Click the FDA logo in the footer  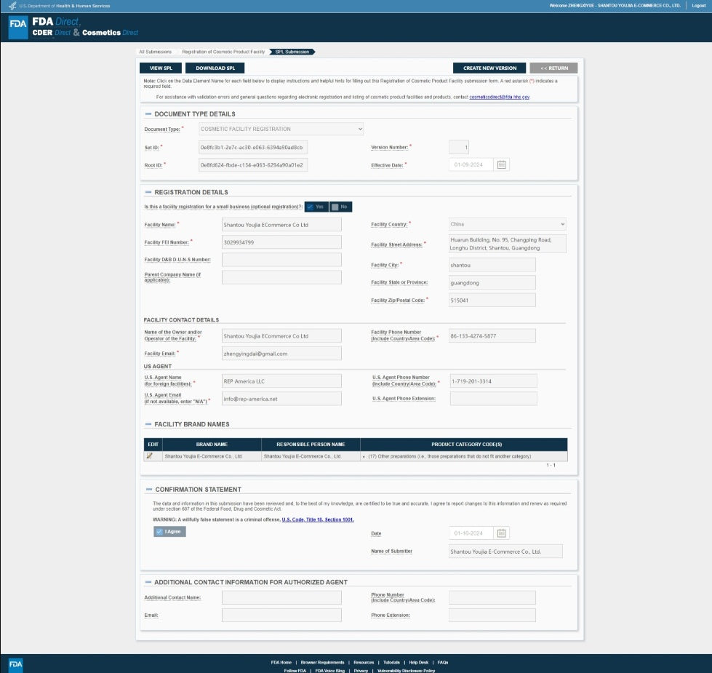(16, 664)
